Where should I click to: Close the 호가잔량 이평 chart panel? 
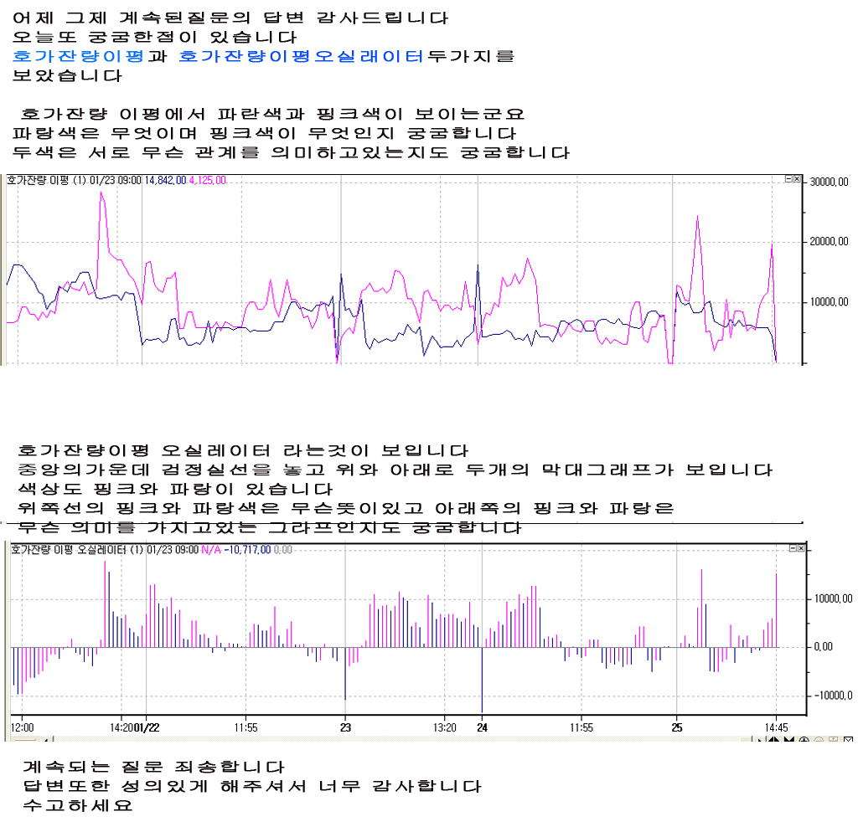798,179
